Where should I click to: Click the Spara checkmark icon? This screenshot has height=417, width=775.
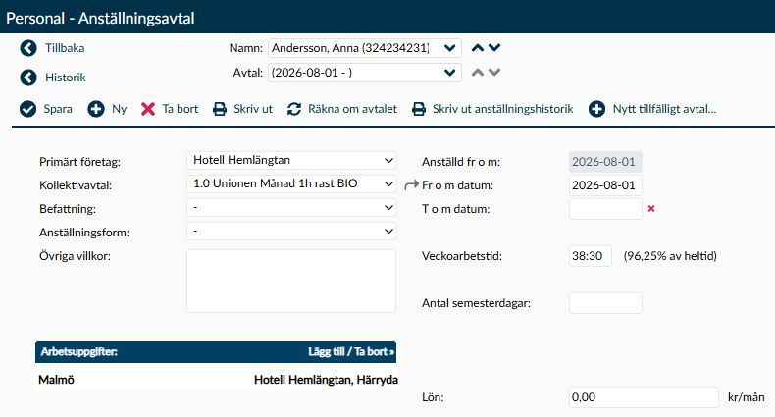click(x=27, y=109)
